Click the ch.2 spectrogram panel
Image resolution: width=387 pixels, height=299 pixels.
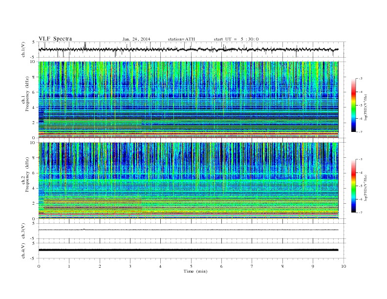(188, 181)
